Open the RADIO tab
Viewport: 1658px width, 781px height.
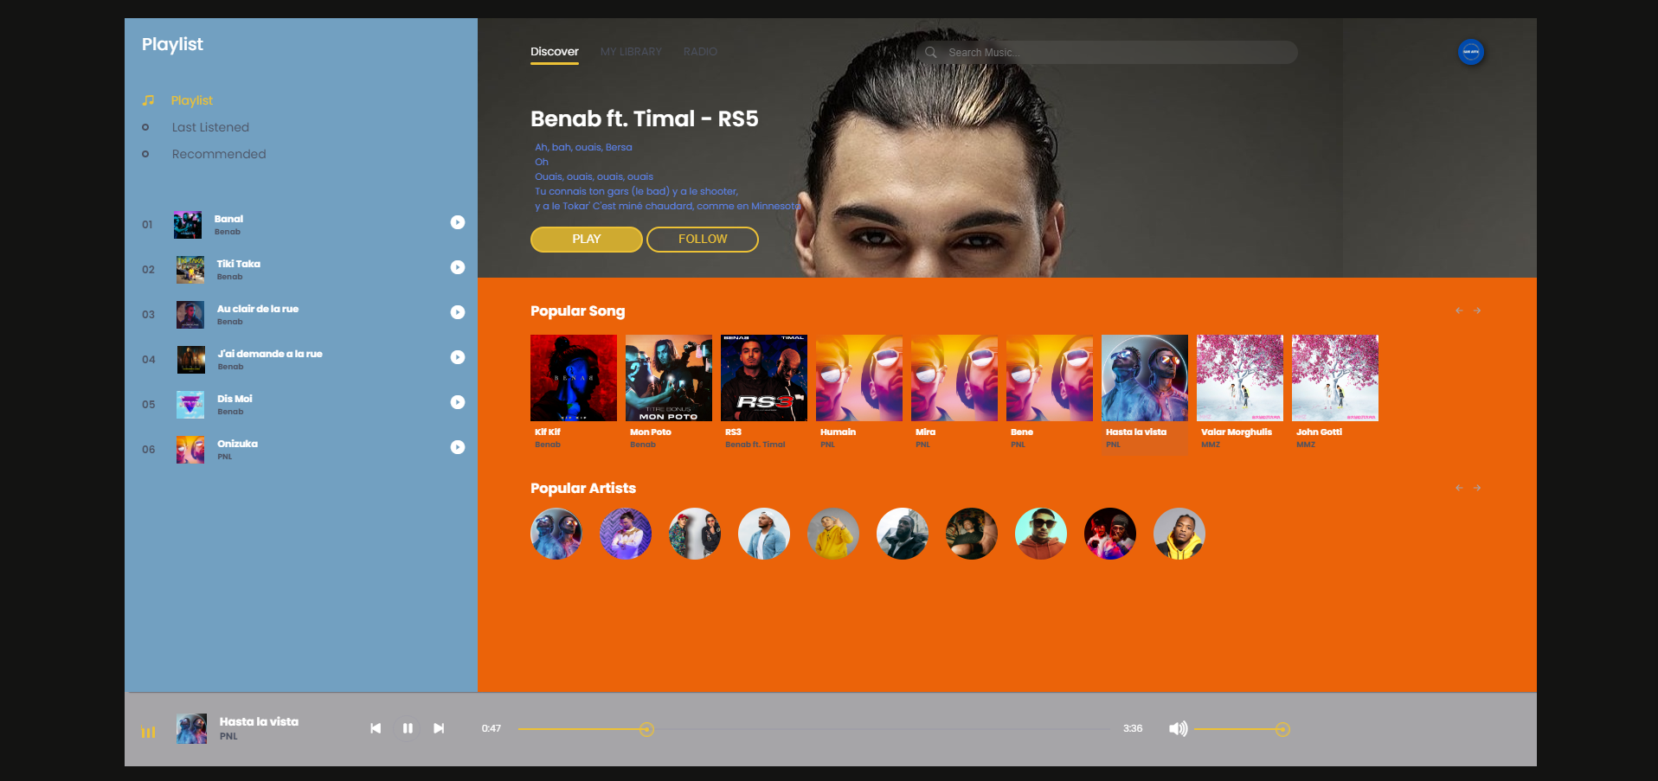[700, 52]
